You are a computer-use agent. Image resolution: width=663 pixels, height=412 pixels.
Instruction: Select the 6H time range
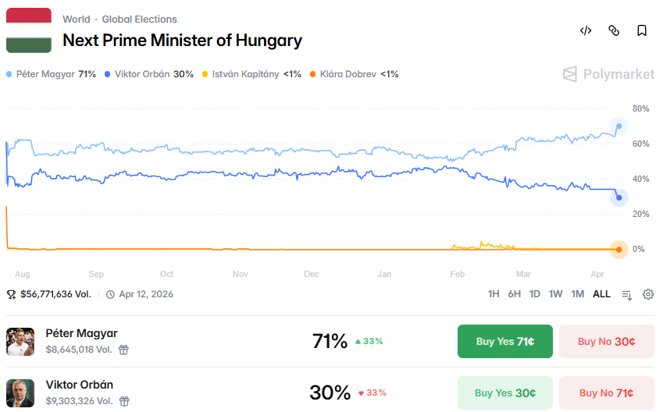coord(514,294)
